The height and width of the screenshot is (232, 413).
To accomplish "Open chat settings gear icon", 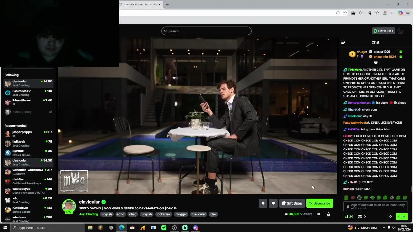I will [390, 217].
